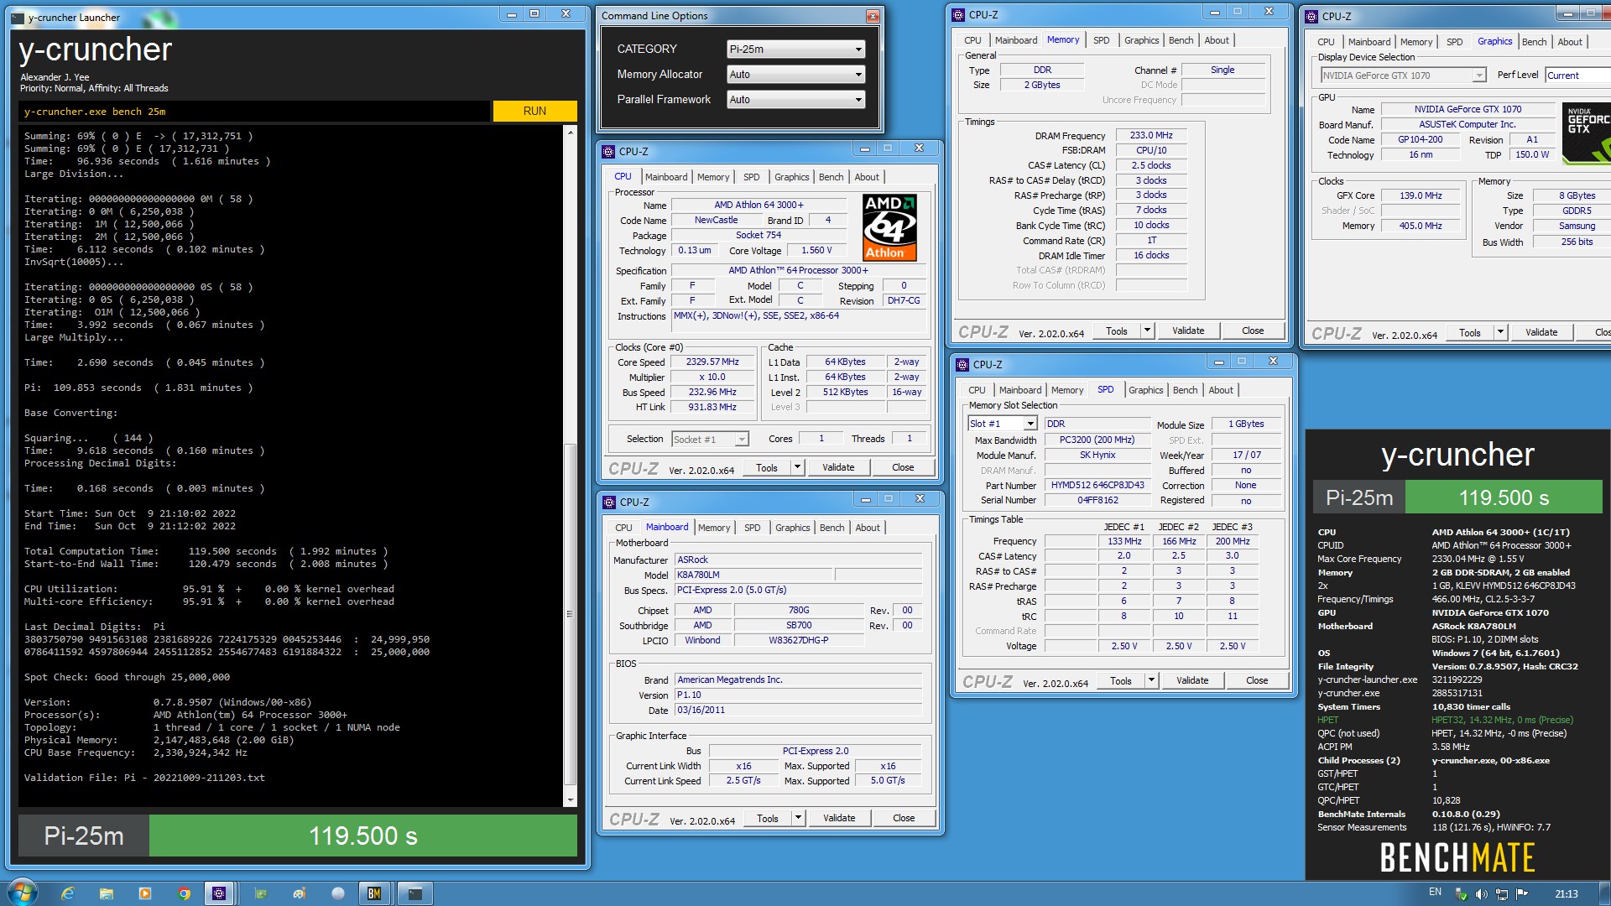Launch Google Chrome from taskbar
1611x906 pixels.
pos(184,893)
